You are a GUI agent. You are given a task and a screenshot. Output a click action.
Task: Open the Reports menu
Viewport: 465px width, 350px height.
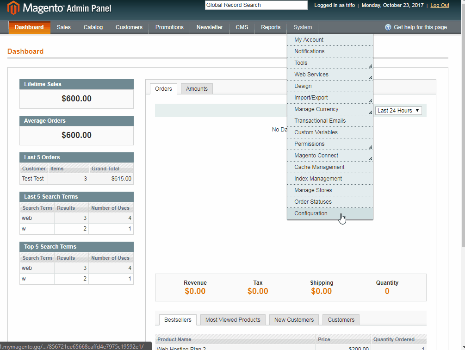[x=270, y=27]
